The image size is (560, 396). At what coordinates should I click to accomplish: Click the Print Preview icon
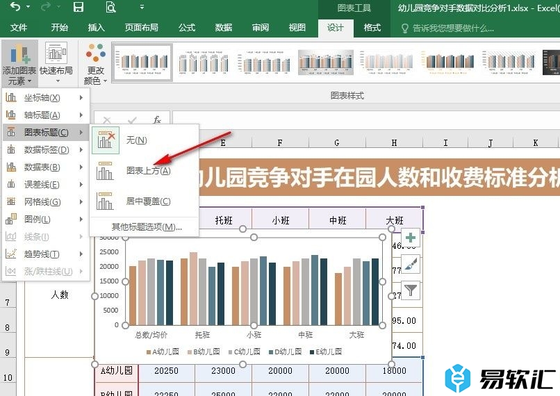[110, 7]
